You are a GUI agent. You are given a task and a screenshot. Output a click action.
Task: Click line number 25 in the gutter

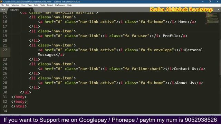tap(5, 69)
